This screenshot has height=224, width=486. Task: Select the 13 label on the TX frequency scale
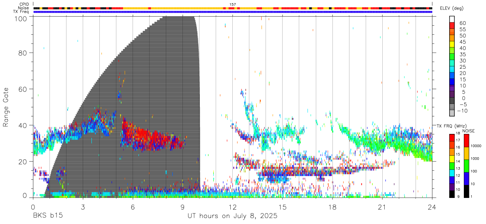point(458,169)
